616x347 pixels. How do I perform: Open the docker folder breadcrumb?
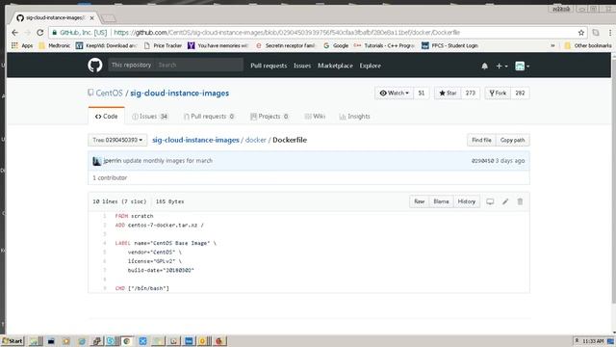click(x=256, y=140)
